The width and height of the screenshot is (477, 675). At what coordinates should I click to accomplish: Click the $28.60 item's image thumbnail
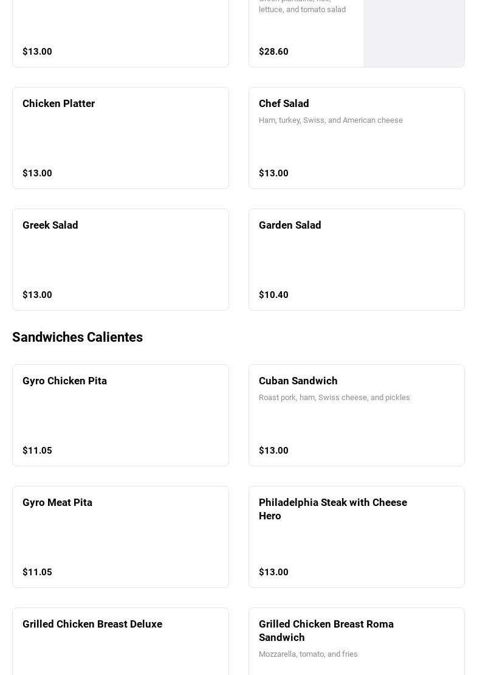click(x=413, y=30)
